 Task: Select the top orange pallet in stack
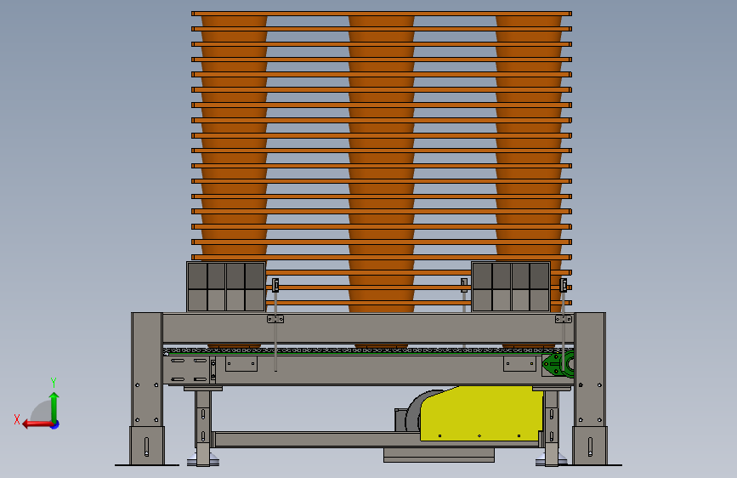pos(381,14)
